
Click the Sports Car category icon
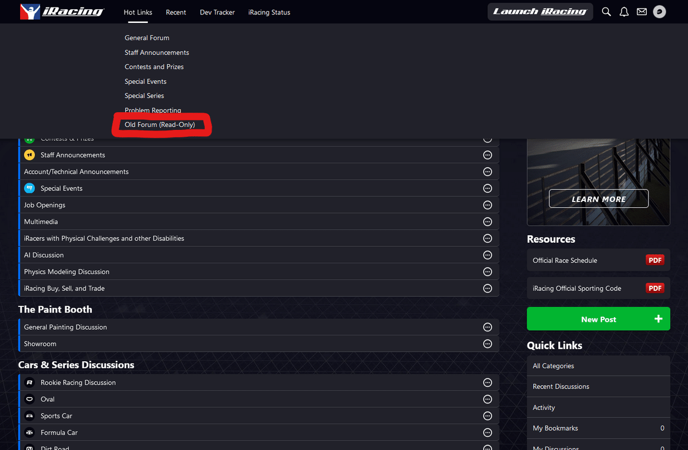[x=30, y=416]
